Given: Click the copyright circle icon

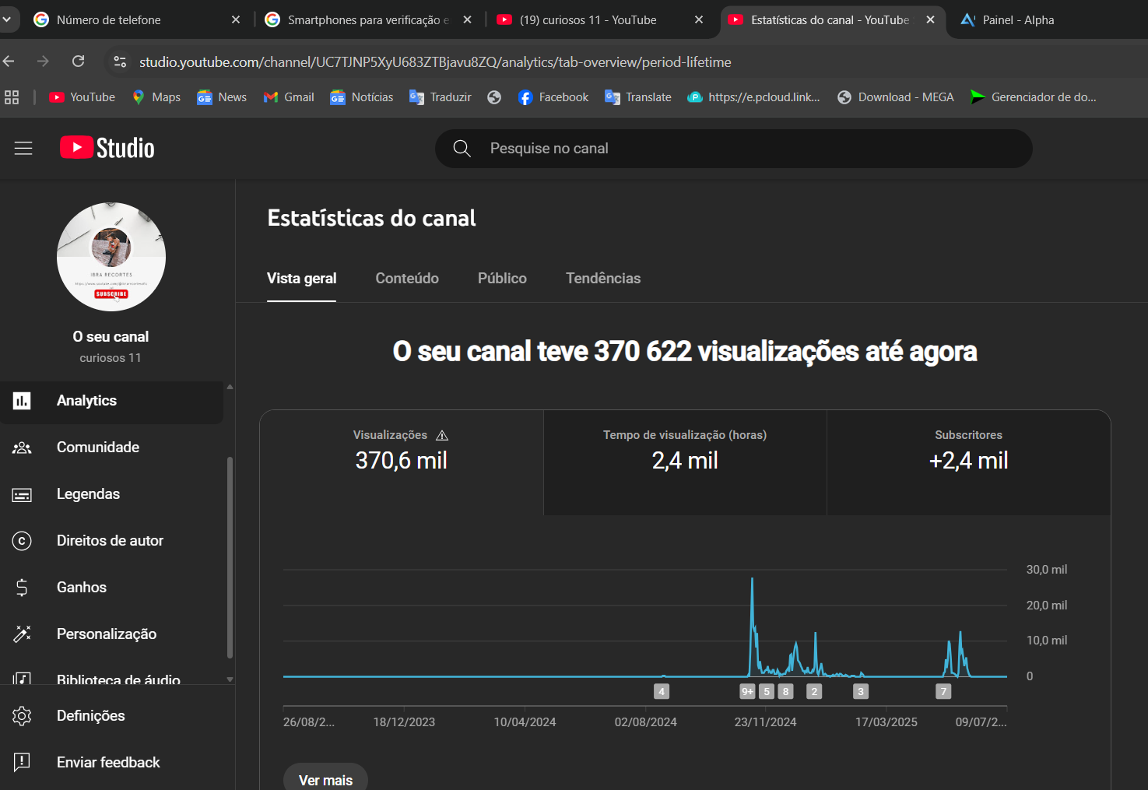Looking at the screenshot, I should point(22,541).
